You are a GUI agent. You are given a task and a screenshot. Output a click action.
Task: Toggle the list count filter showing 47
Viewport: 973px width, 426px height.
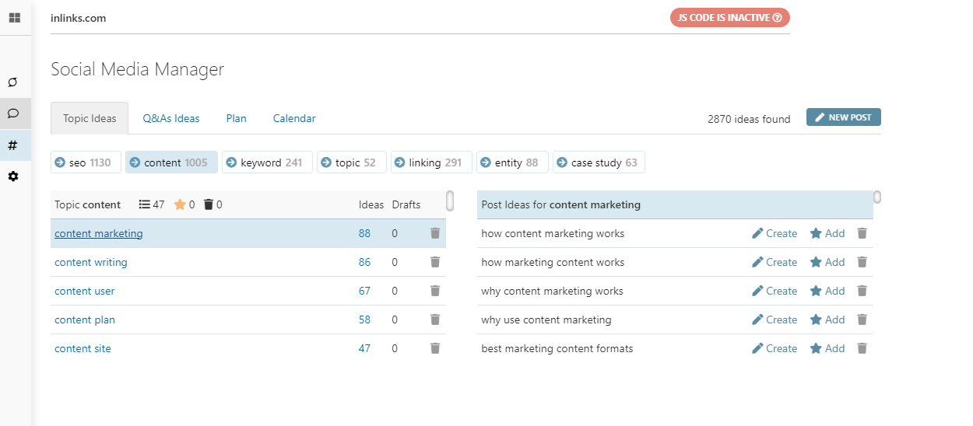(x=152, y=204)
